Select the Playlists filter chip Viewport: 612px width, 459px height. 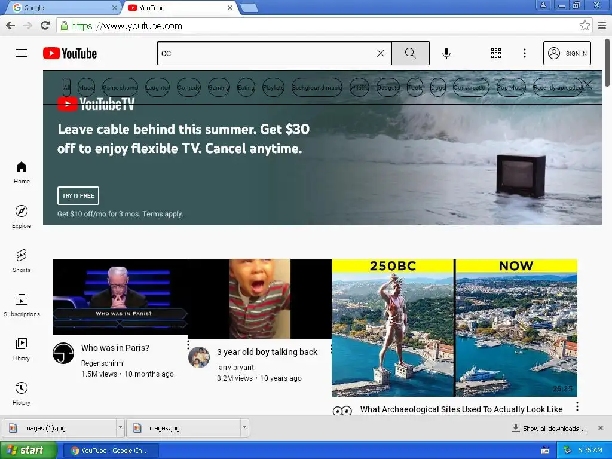coord(273,87)
